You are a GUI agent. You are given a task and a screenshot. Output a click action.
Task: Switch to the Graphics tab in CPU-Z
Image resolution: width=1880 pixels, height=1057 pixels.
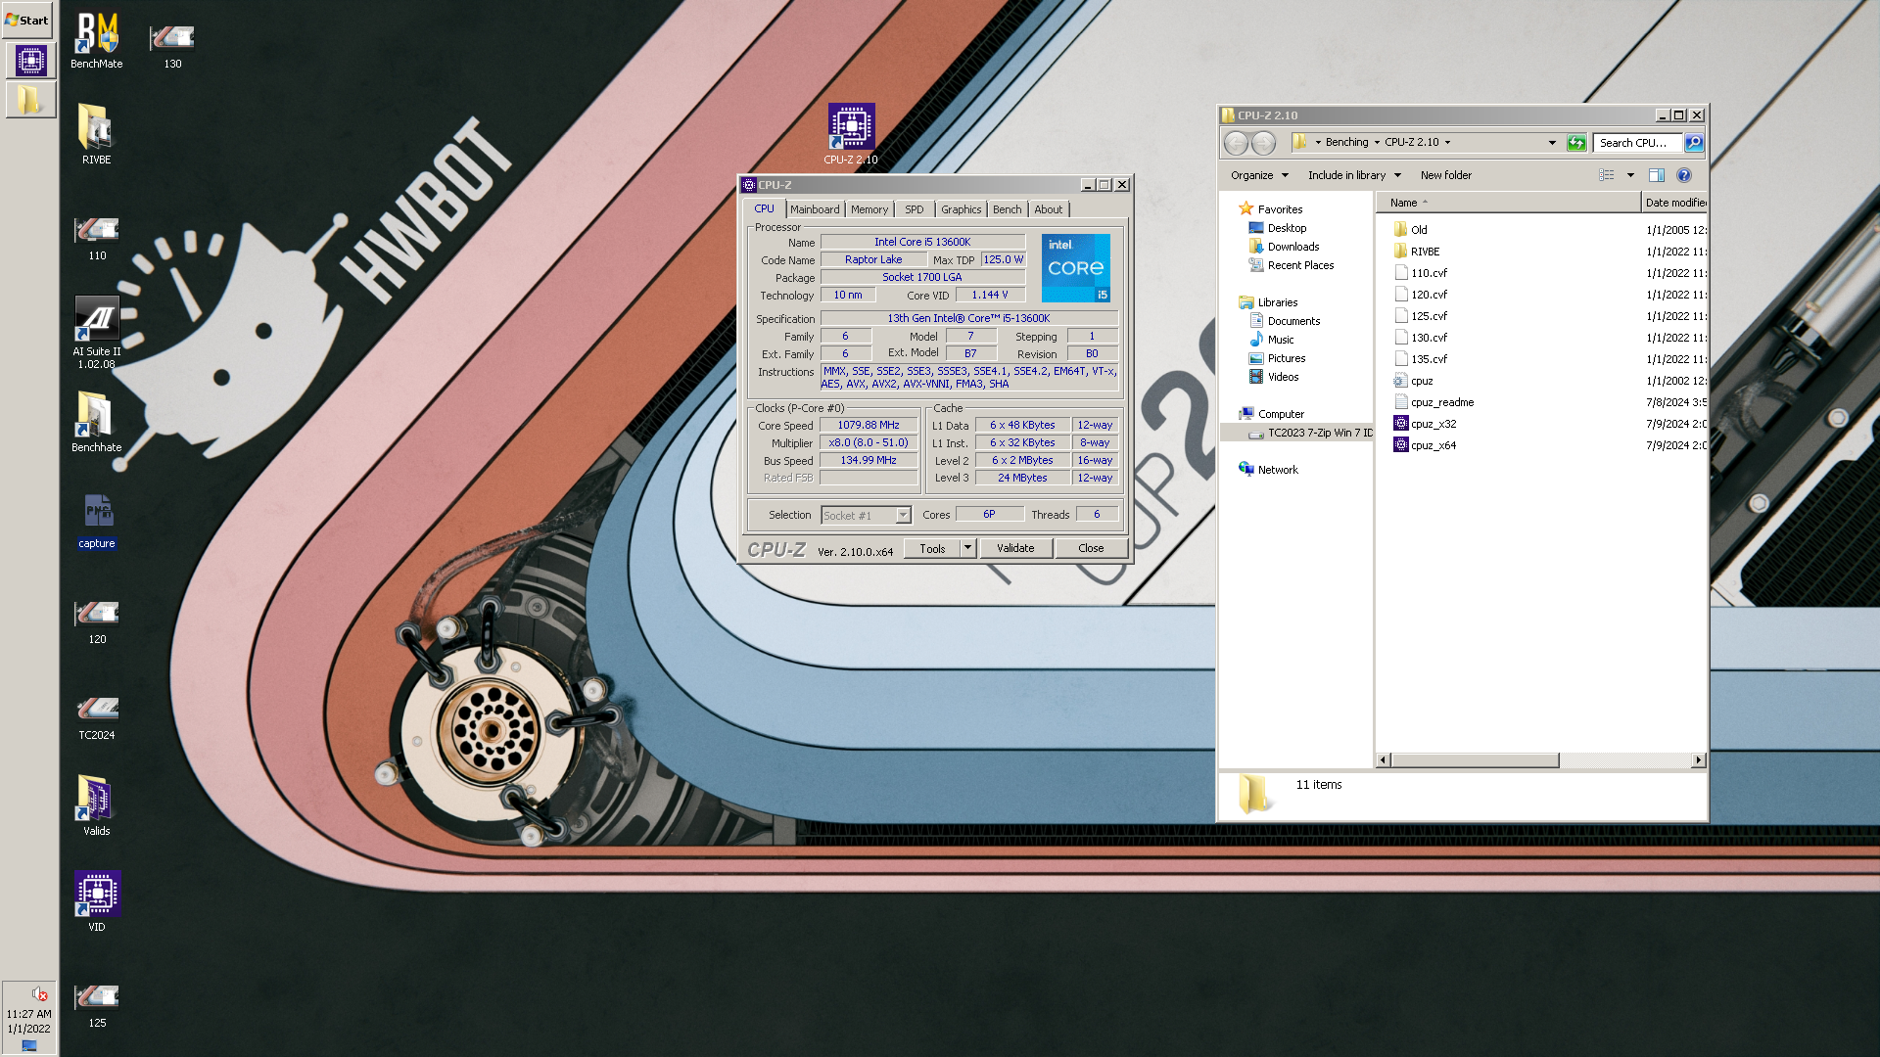(x=961, y=209)
